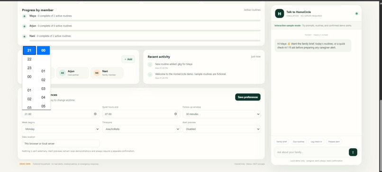Click the AK avatar for Arjun

pos(63,73)
